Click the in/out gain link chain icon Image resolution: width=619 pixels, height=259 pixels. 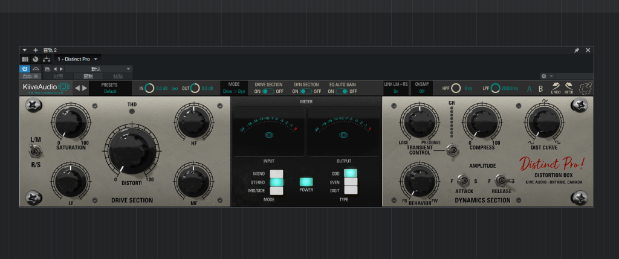point(175,89)
